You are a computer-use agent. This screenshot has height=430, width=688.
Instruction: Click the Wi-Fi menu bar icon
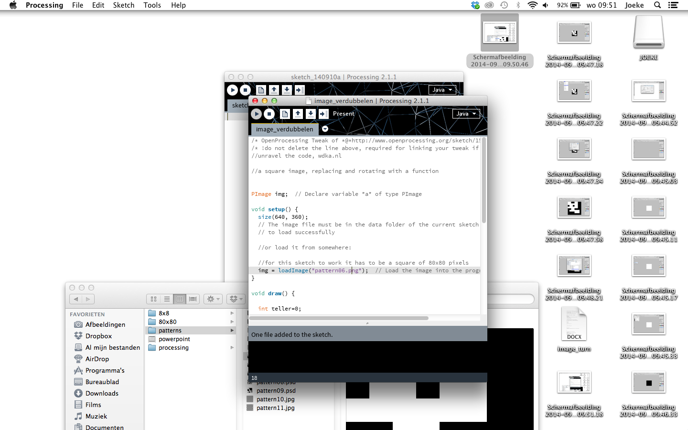click(532, 5)
